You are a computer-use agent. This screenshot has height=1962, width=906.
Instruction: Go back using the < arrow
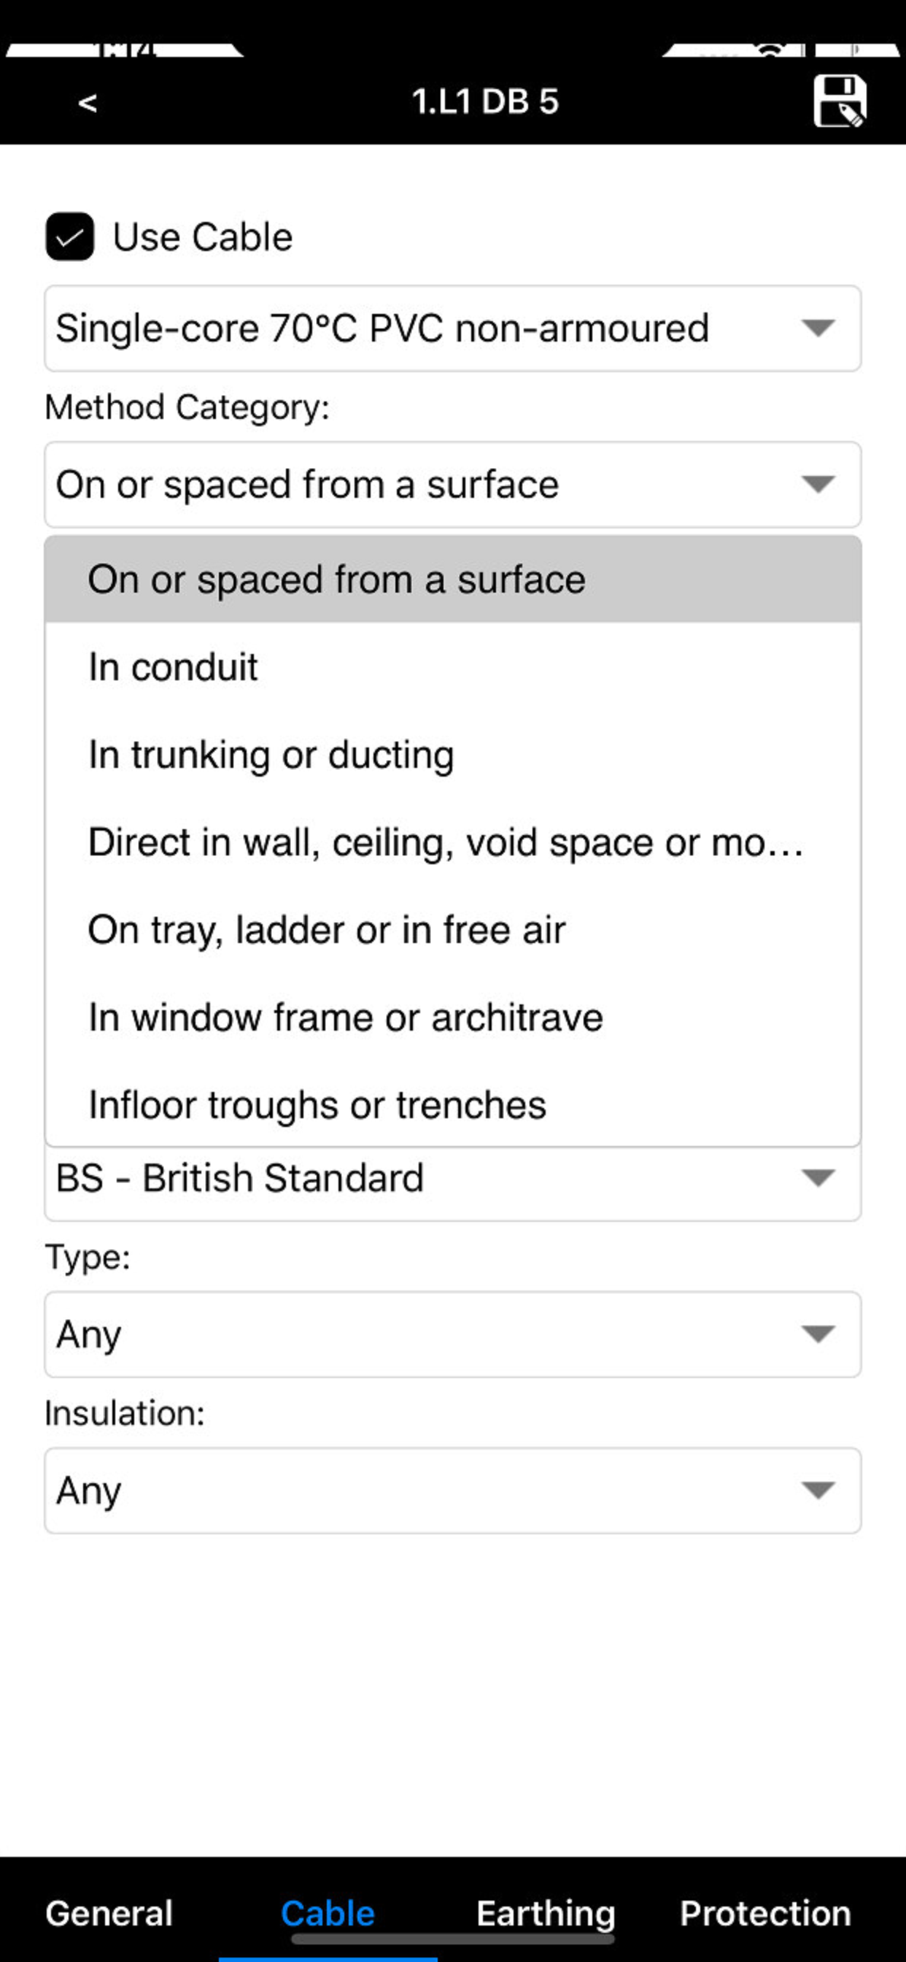click(x=88, y=103)
